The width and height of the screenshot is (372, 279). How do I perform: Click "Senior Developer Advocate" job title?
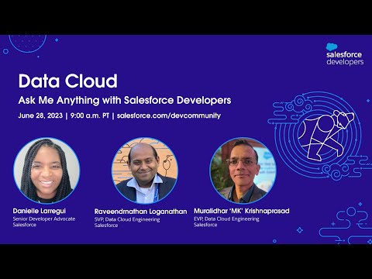click(44, 219)
